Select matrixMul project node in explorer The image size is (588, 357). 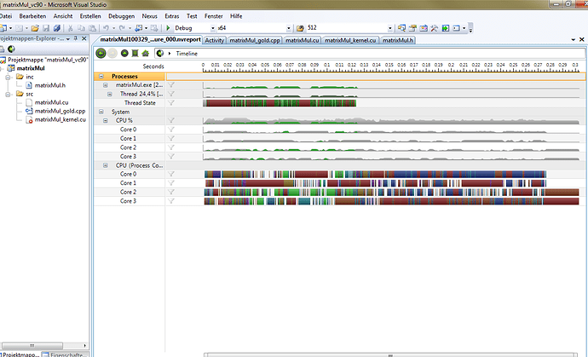click(x=31, y=68)
